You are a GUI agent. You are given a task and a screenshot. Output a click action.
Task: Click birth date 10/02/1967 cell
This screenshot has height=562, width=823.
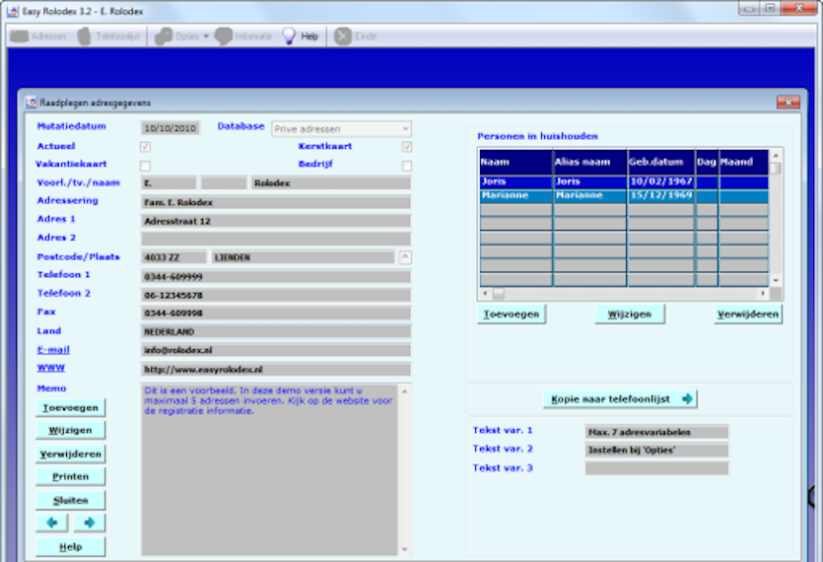coord(661,181)
